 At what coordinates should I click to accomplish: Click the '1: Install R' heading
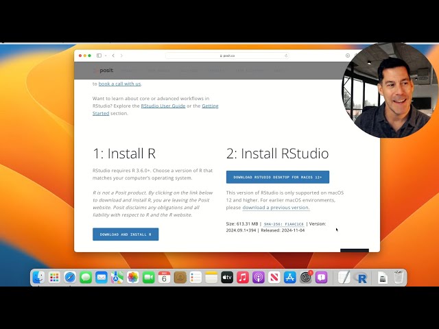[124, 154]
